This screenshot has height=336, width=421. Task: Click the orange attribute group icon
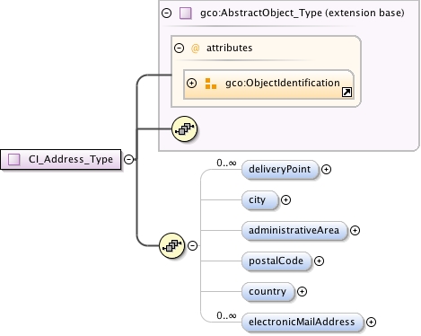tap(211, 84)
